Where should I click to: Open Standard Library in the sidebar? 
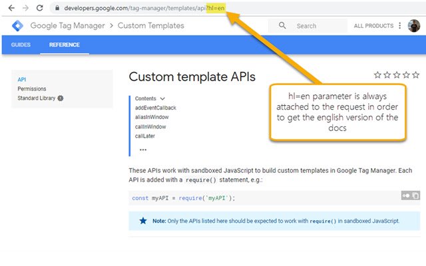tap(37, 98)
